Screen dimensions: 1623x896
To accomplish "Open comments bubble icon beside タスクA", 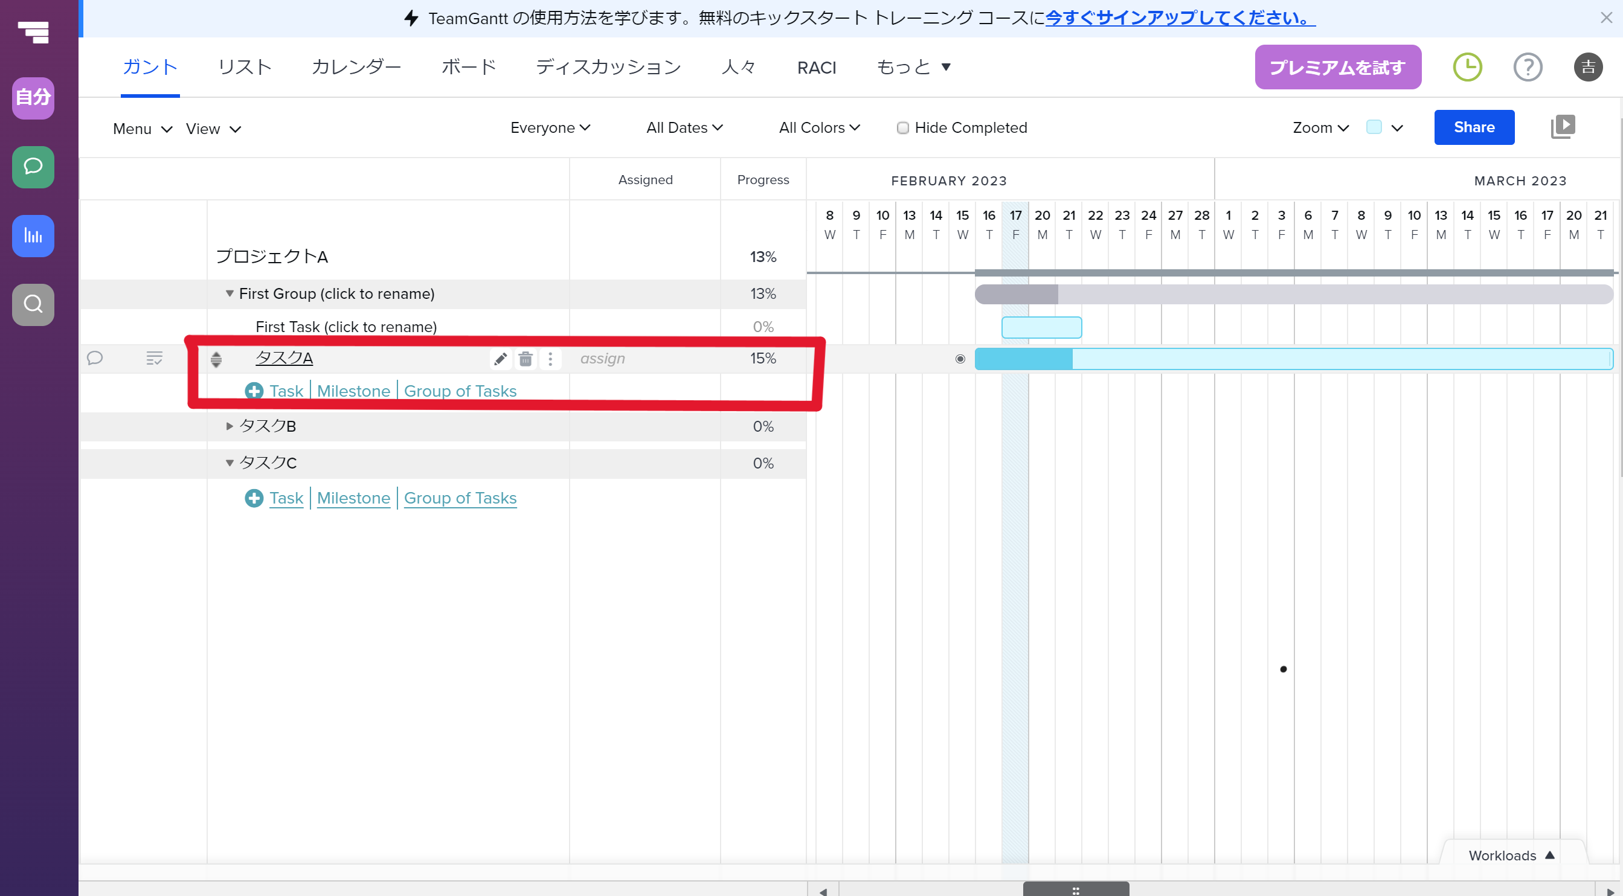I will (x=95, y=358).
